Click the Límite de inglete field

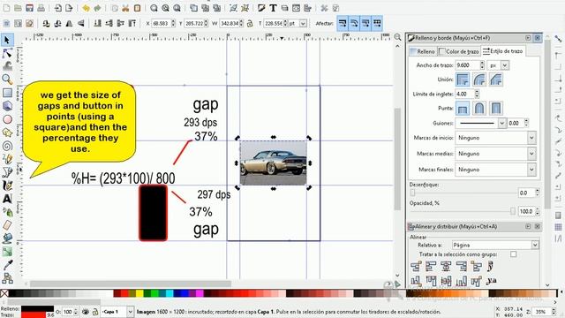pyautogui.click(x=464, y=95)
